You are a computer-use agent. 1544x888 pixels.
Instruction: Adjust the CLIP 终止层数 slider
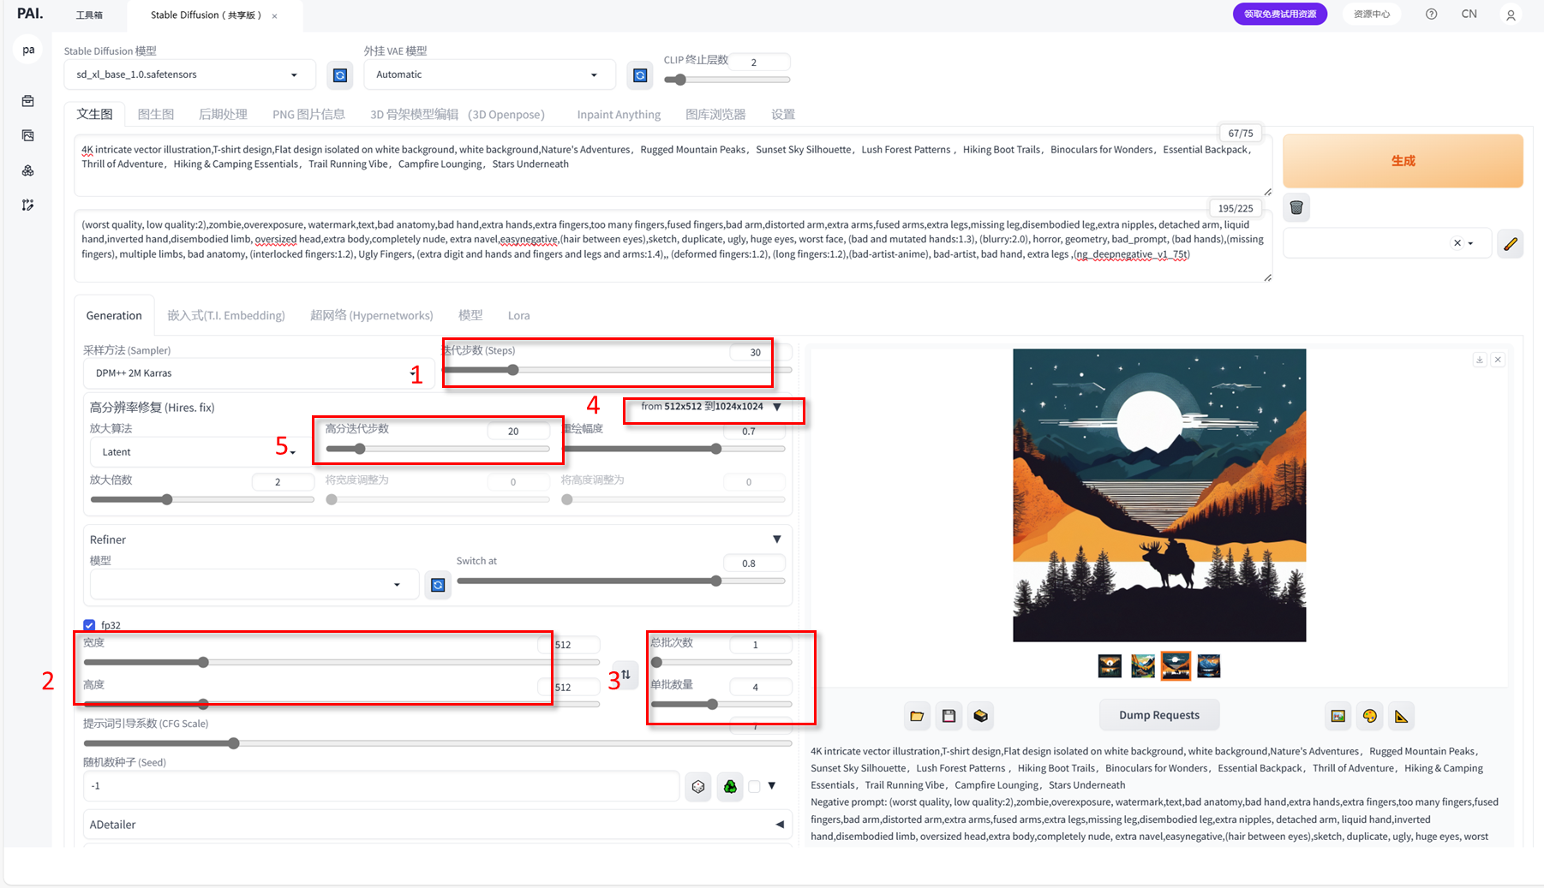pyautogui.click(x=727, y=80)
